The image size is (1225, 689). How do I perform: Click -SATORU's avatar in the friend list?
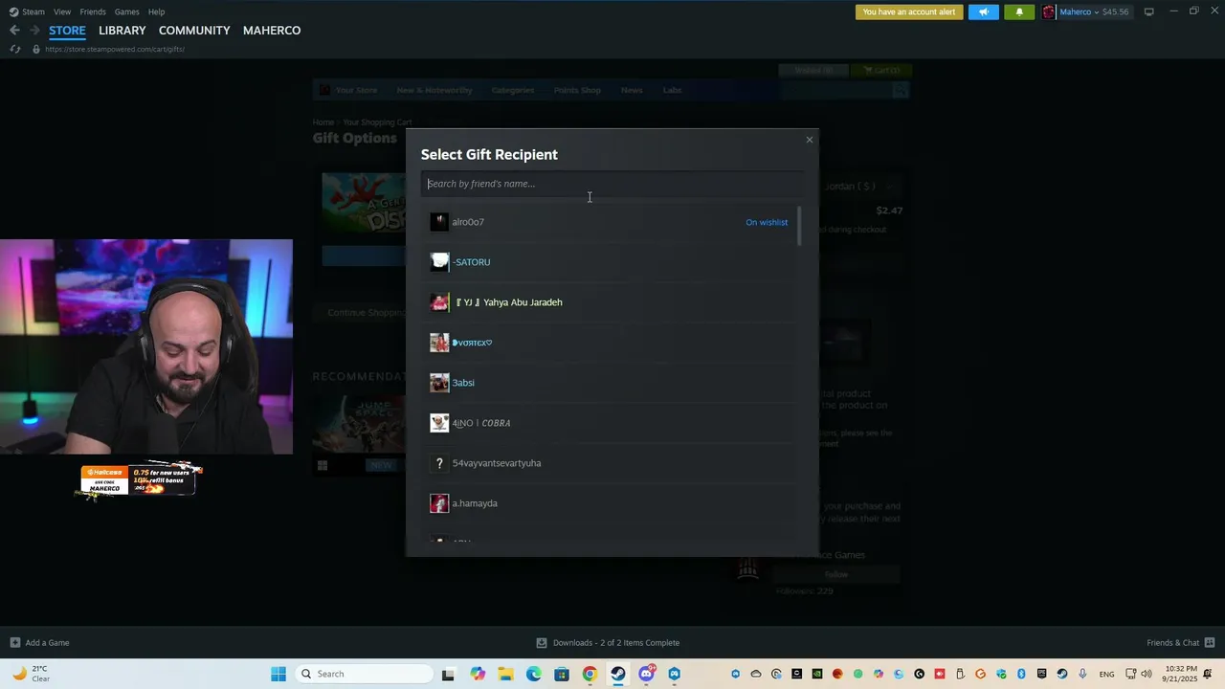click(x=439, y=262)
